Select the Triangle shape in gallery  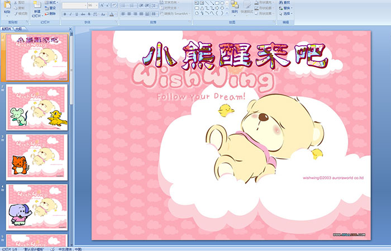click(202, 8)
